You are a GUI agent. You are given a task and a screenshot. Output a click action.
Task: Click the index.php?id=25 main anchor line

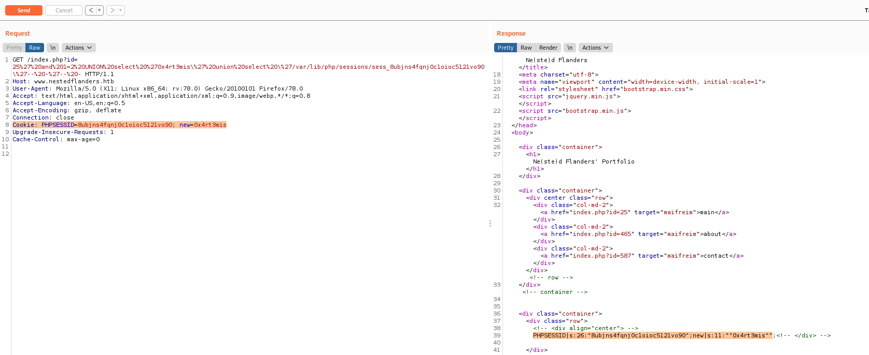[x=635, y=212]
